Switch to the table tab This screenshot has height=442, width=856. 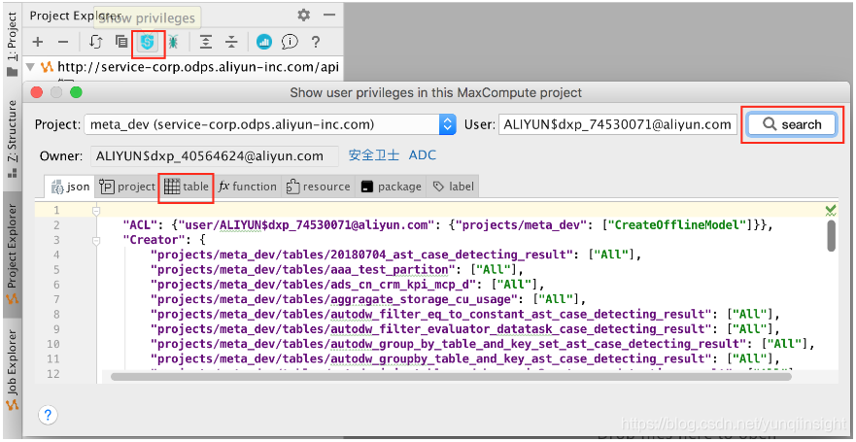coord(187,187)
